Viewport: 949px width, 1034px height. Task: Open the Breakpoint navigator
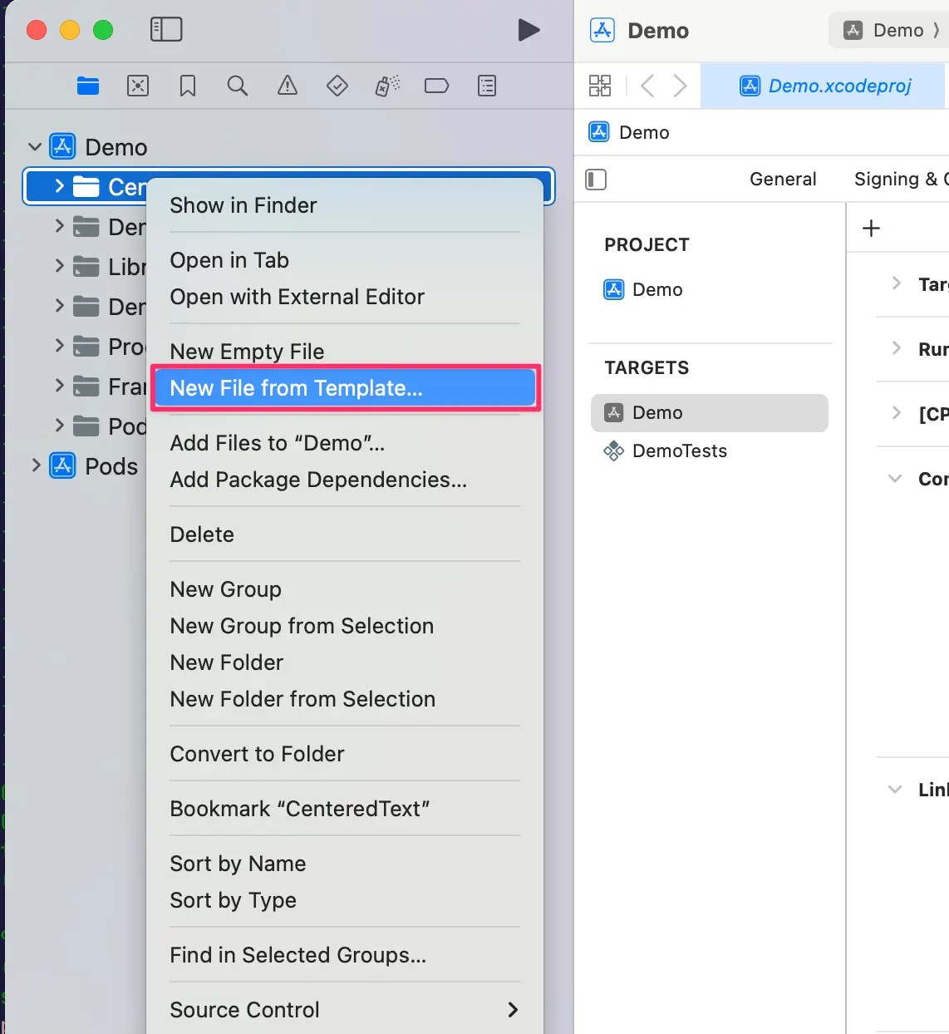coord(436,86)
